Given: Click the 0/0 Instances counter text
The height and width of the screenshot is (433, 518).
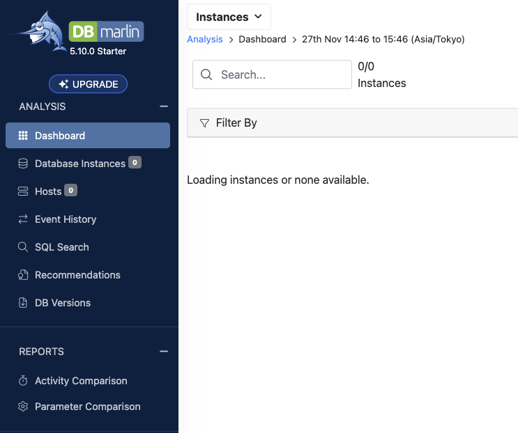Looking at the screenshot, I should pos(382,74).
